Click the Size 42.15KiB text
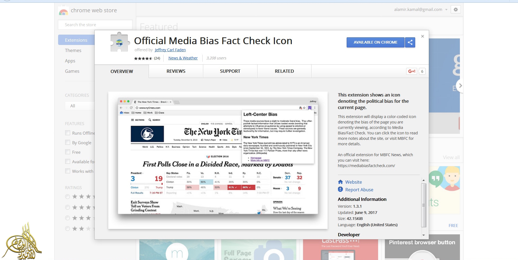This screenshot has width=518, height=260. (x=350, y=219)
